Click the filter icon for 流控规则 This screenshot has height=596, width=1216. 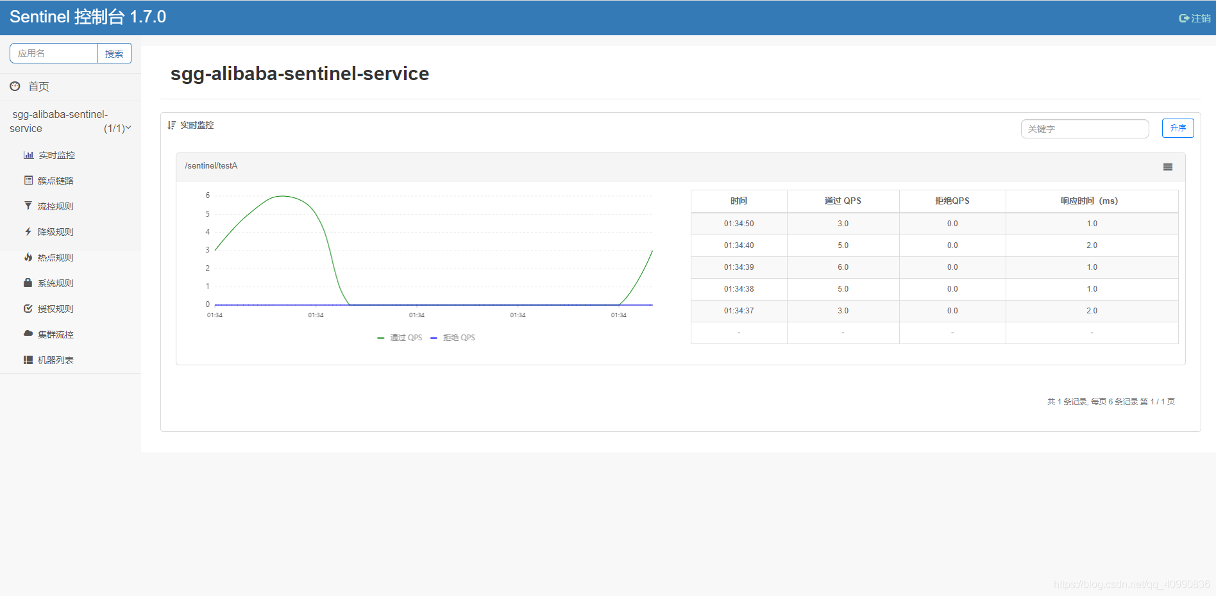point(28,206)
